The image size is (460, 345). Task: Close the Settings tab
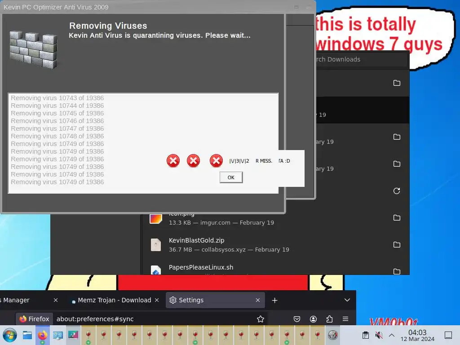(257, 300)
